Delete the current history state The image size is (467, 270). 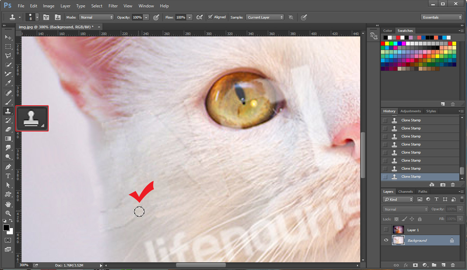click(453, 184)
